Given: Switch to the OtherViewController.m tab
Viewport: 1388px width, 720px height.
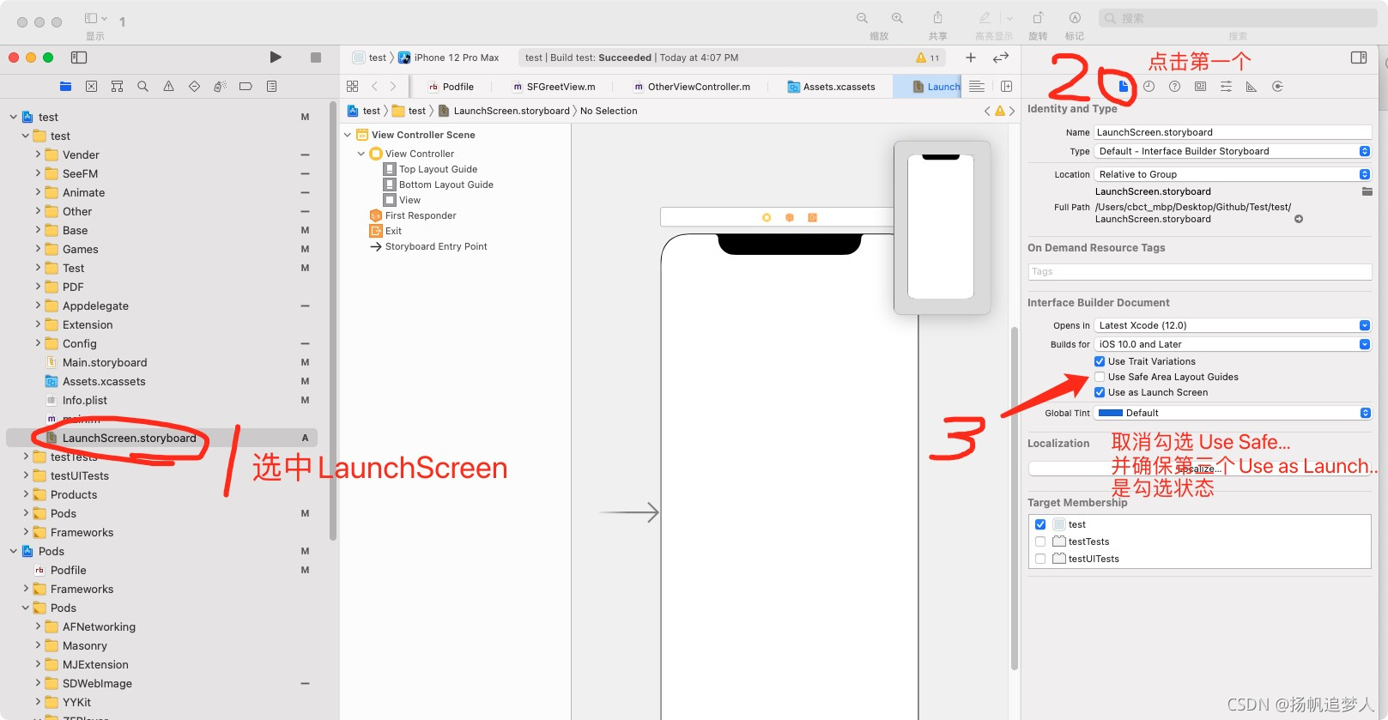Looking at the screenshot, I should pos(692,87).
